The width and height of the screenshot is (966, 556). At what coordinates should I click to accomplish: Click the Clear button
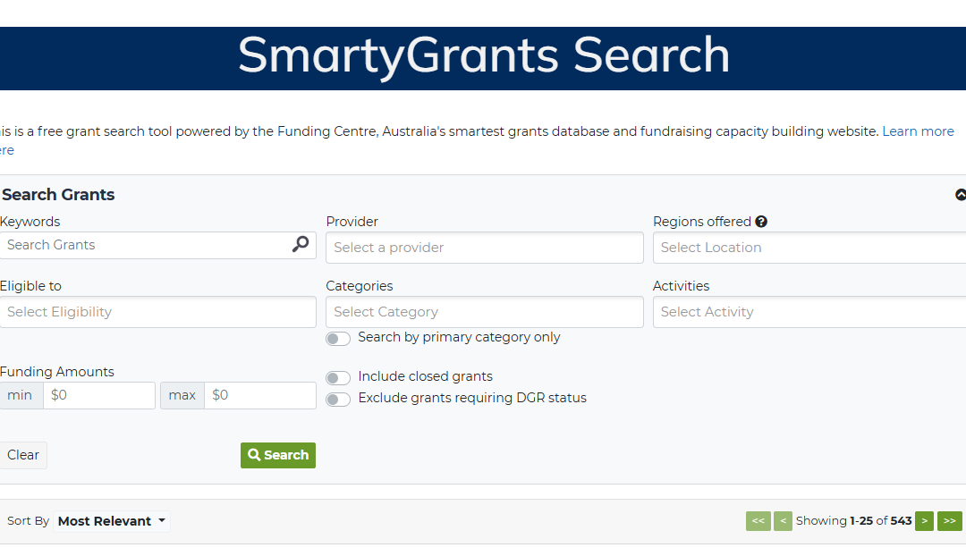coord(23,455)
